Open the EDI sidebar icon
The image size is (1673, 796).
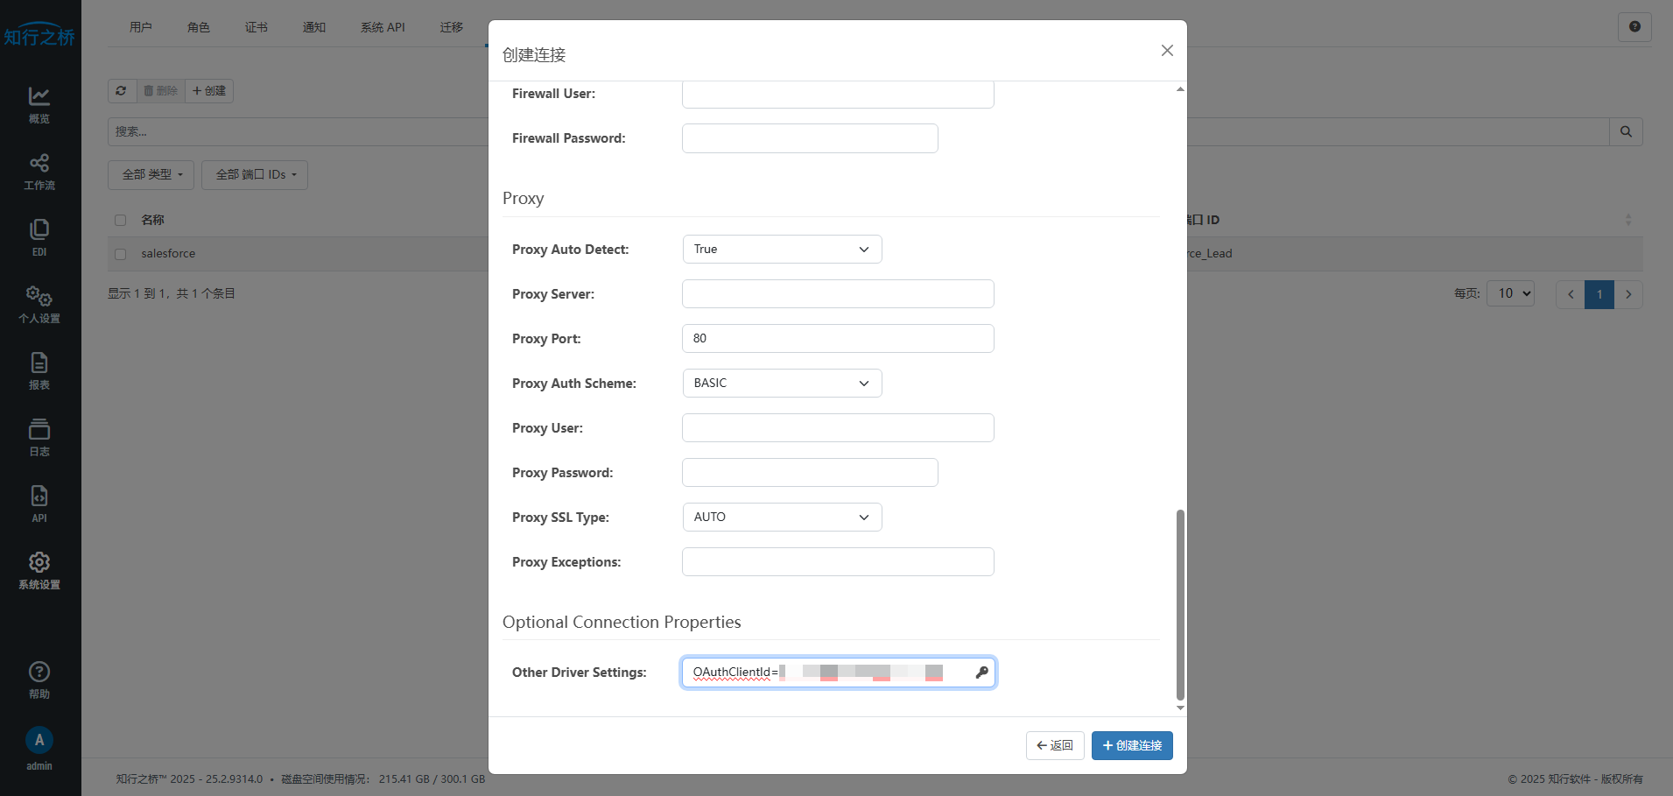point(39,237)
